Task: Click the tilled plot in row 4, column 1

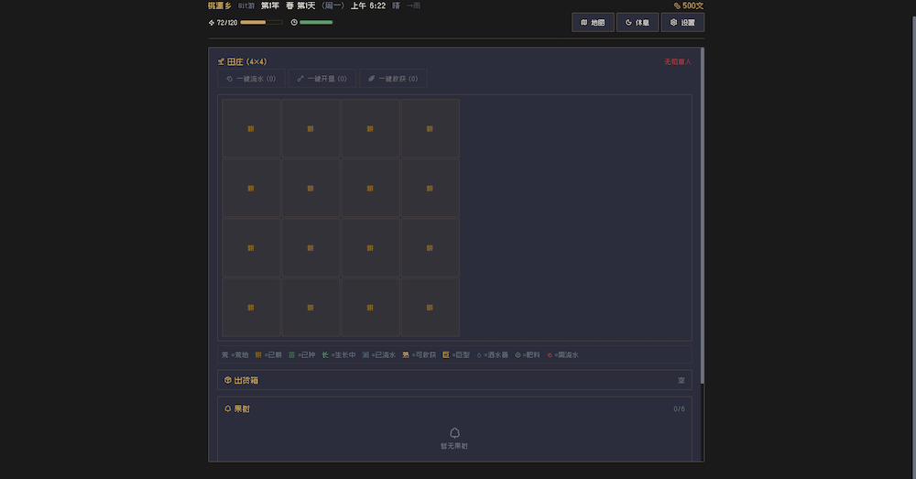Action: [x=251, y=308]
